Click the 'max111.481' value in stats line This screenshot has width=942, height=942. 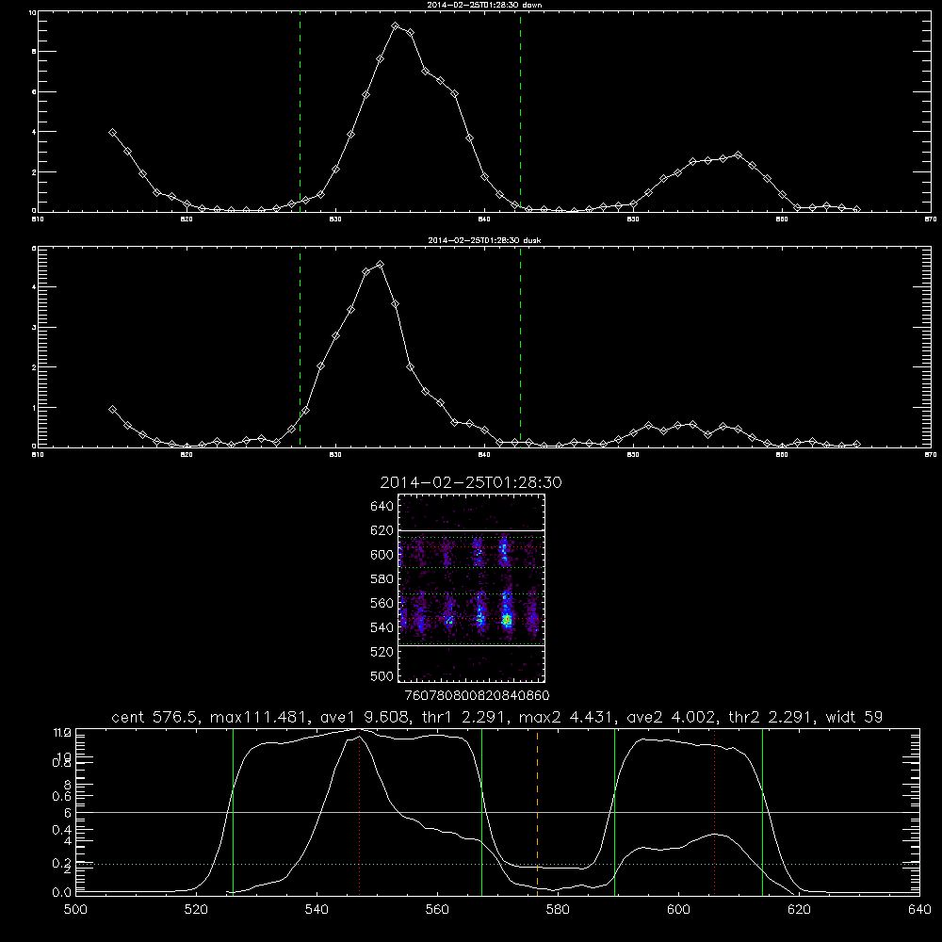tap(257, 717)
